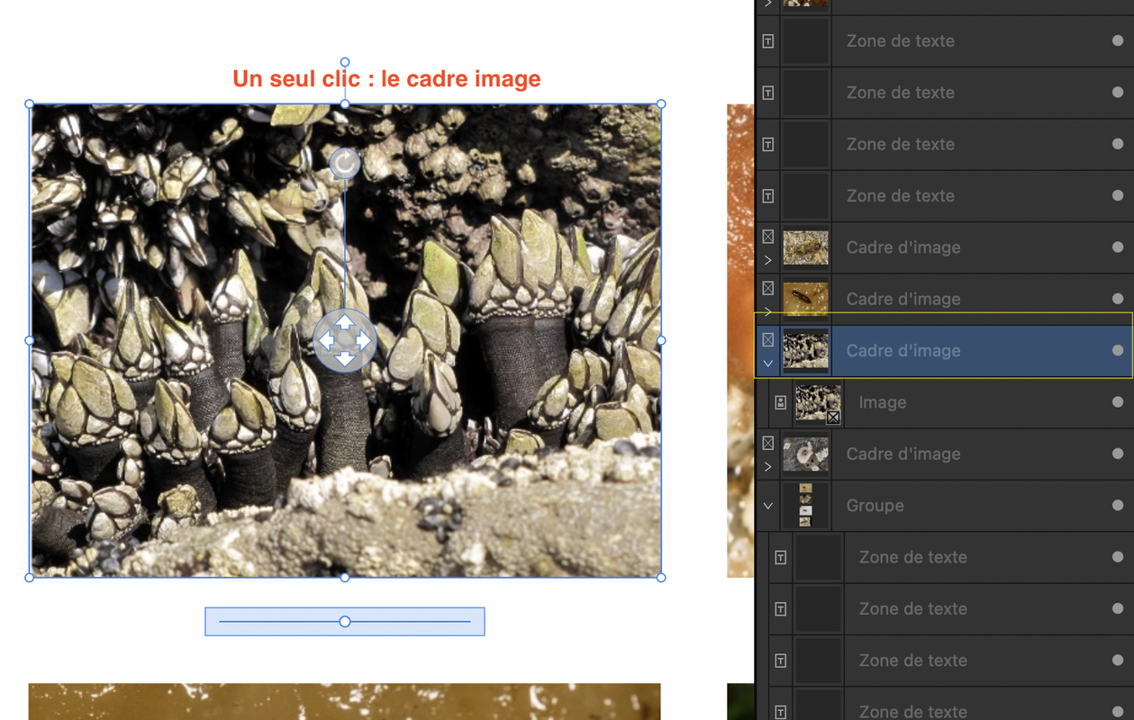This screenshot has height=720, width=1134.
Task: Toggle visibility of the Groupe layer
Action: 1118,506
